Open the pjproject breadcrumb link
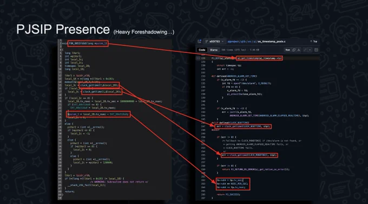 click(233, 42)
